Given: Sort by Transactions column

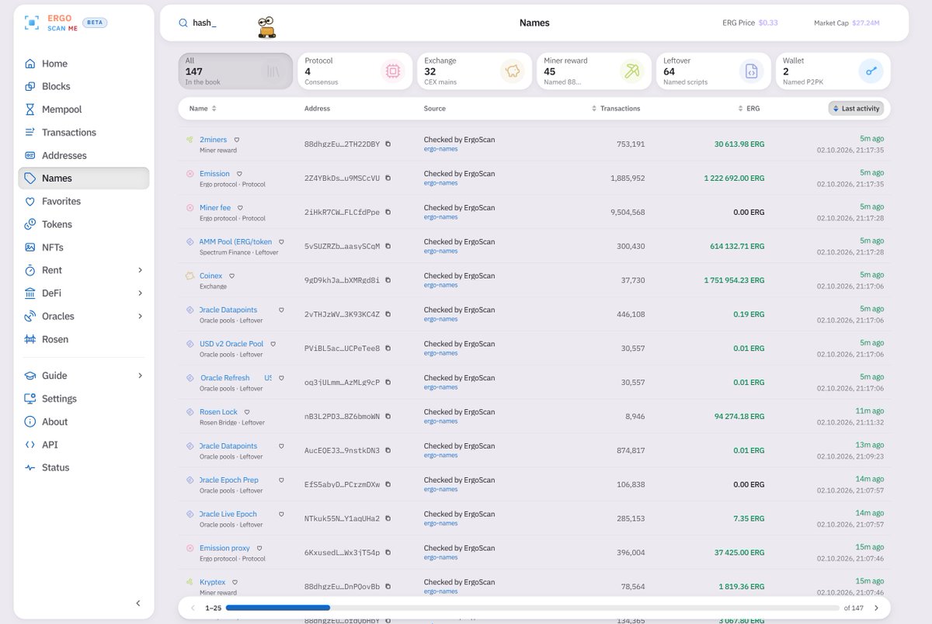Looking at the screenshot, I should [616, 109].
